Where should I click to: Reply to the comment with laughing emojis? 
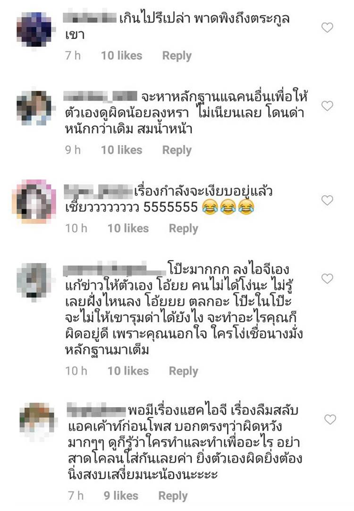pyautogui.click(x=183, y=229)
